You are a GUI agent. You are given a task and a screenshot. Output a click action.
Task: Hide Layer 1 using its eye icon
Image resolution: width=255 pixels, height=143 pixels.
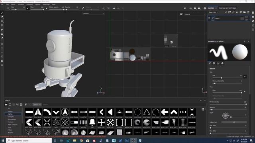(209, 18)
